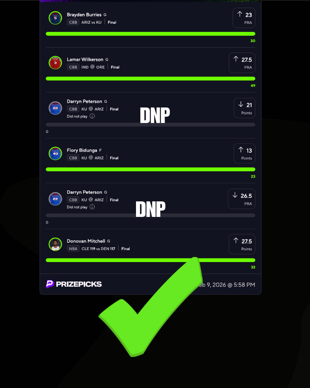Click Flory Bidunga jersey avatar
The image size is (310, 388).
coord(55,153)
